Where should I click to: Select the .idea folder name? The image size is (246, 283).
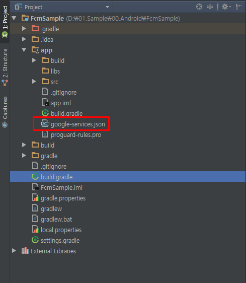point(47,39)
